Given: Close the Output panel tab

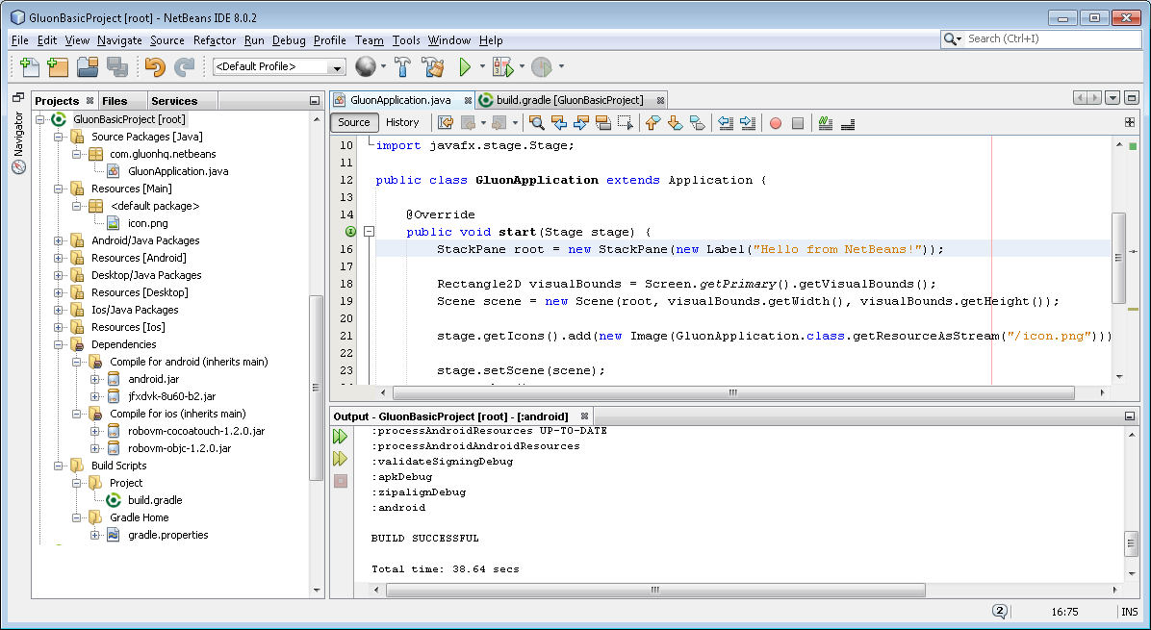Looking at the screenshot, I should coord(584,416).
